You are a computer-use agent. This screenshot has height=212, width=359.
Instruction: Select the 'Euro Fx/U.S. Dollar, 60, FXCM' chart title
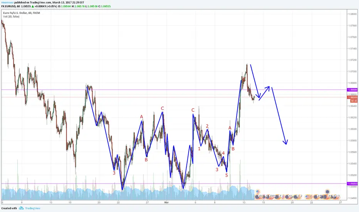(22, 13)
